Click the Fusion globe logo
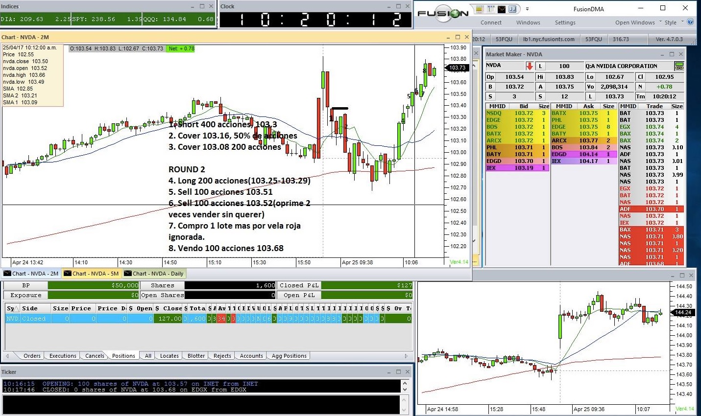Viewport: 701px width, 416px height. pos(443,14)
